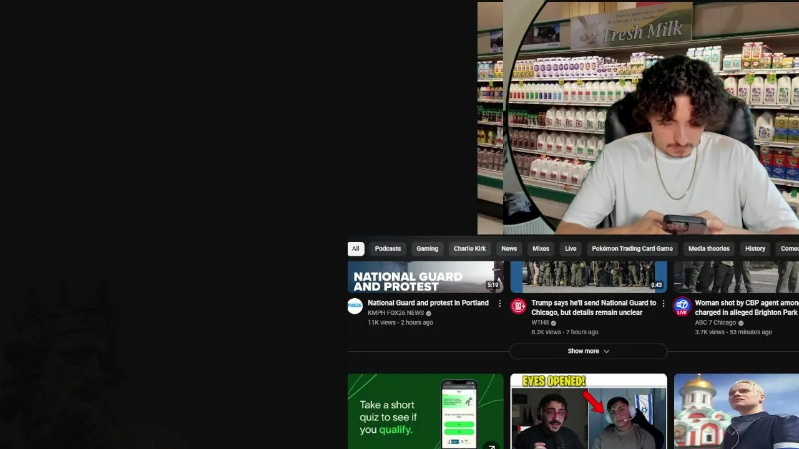Open WTHR channel avatar icon

pyautogui.click(x=519, y=306)
